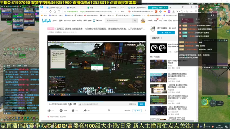Open 直播 in bilibili navigation

74,21
